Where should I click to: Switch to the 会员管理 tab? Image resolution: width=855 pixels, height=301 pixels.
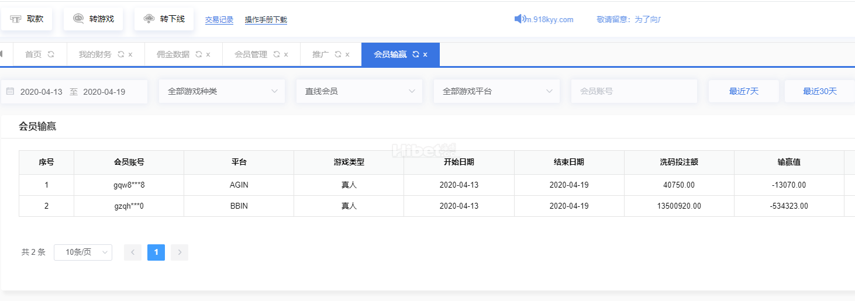tap(250, 54)
